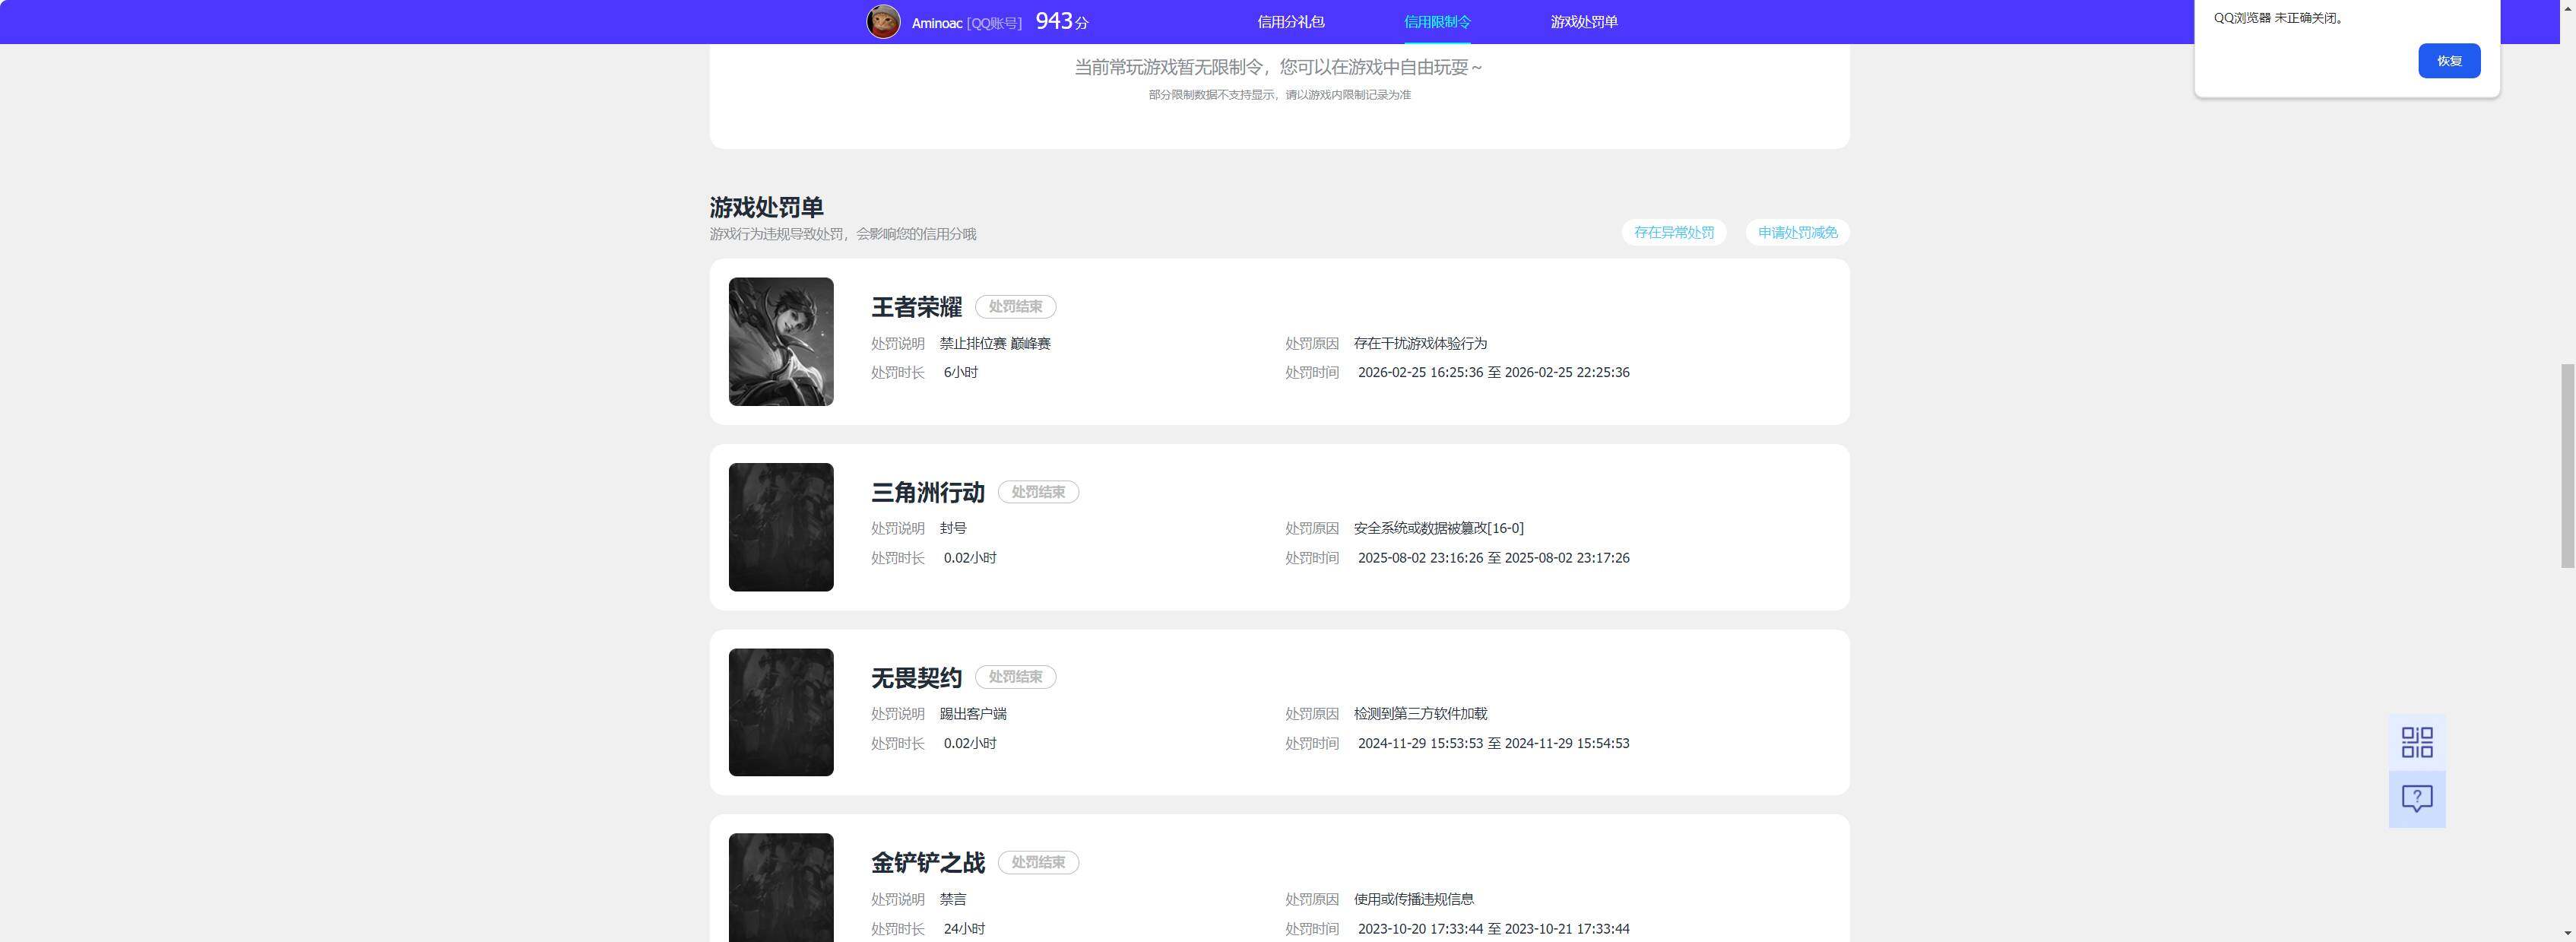Screen dimensions: 2576x942
Task: Click description 封号 under 三角洲行动
Action: 953,528
